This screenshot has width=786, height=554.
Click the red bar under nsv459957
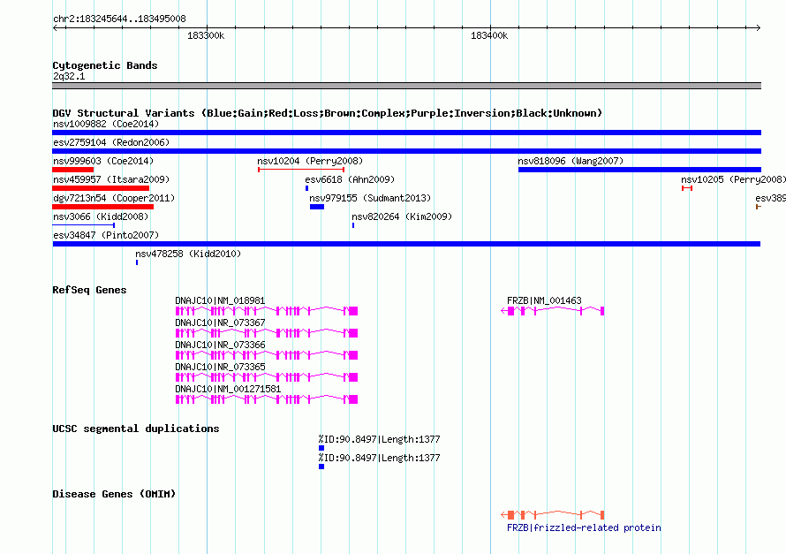101,188
